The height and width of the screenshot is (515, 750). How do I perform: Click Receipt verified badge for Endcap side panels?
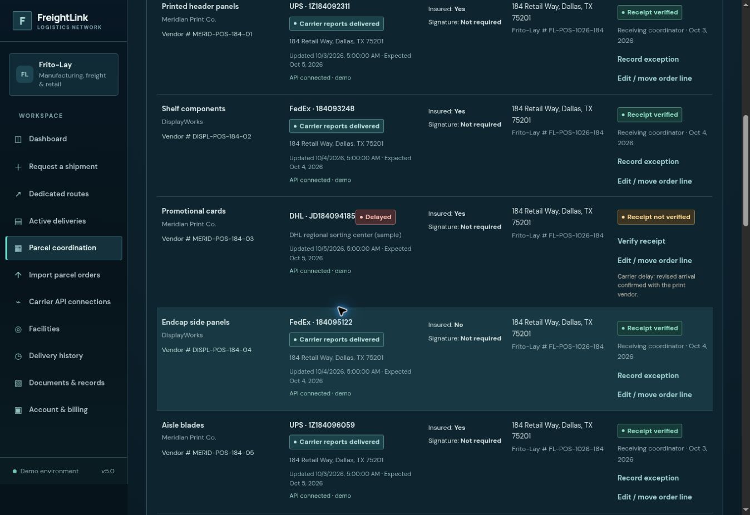(650, 328)
